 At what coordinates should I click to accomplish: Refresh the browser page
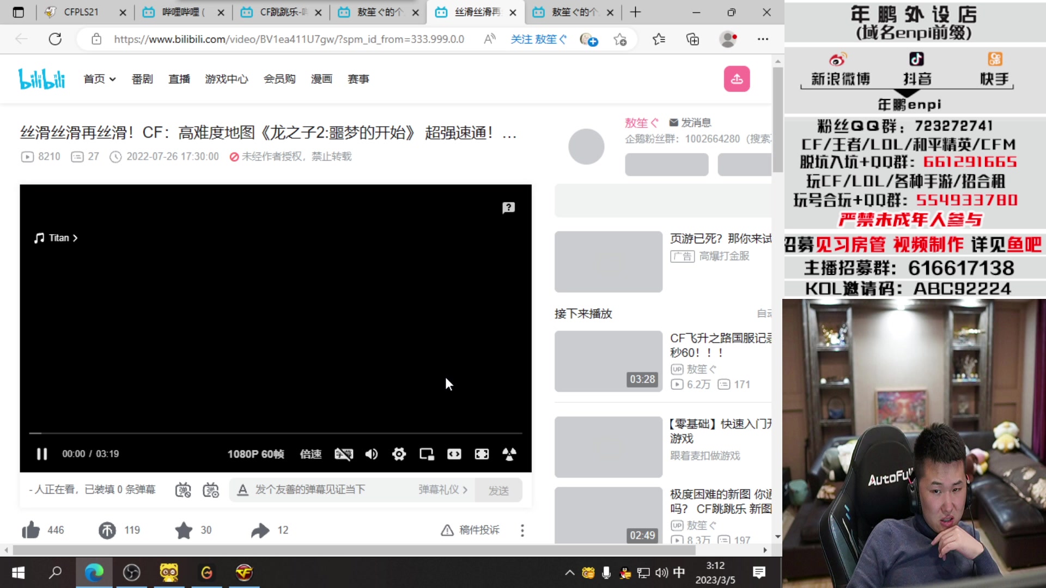point(55,39)
